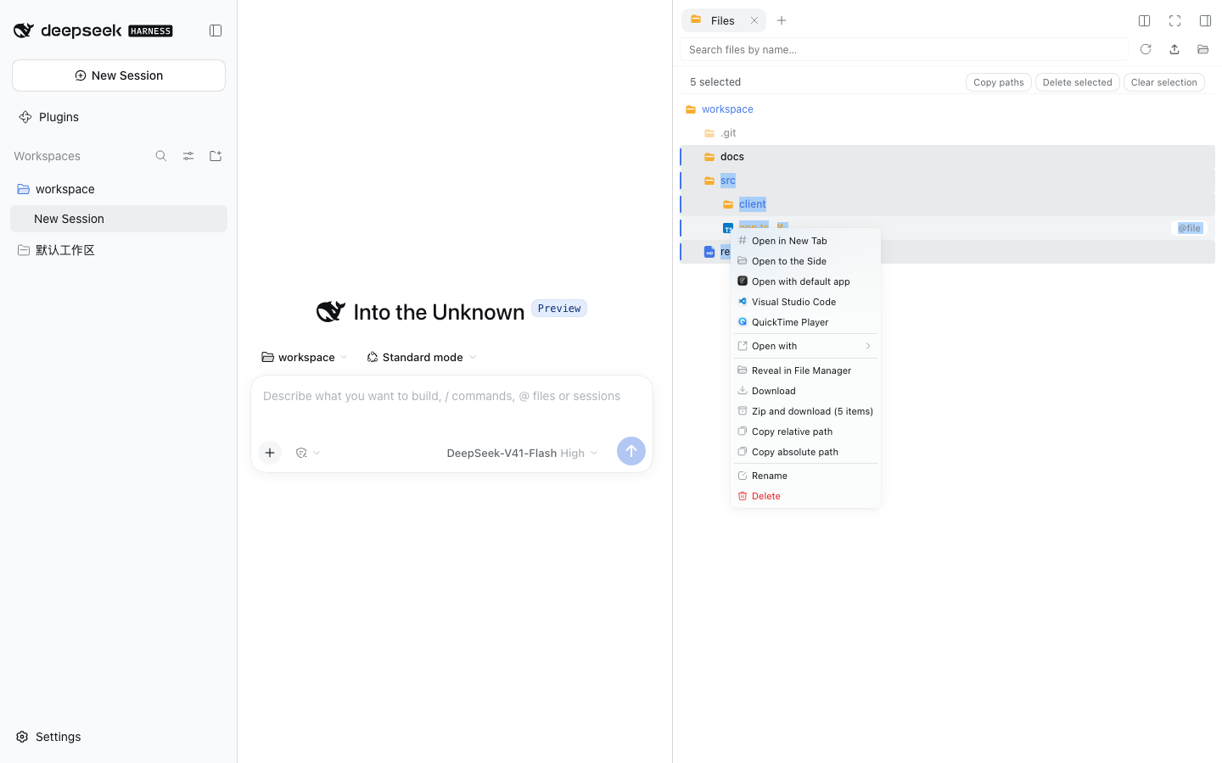
Task: Change Standard mode dropdown
Action: 422,357
